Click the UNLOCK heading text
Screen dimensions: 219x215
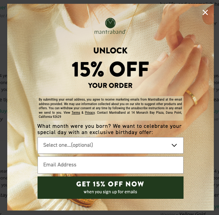click(x=110, y=50)
